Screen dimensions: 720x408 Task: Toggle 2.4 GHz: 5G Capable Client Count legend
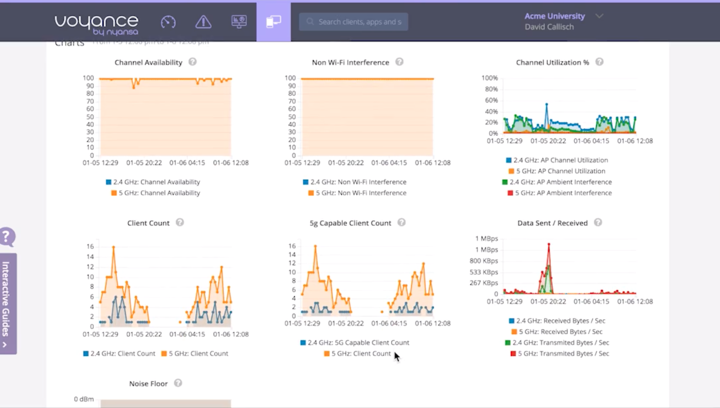[355, 342]
